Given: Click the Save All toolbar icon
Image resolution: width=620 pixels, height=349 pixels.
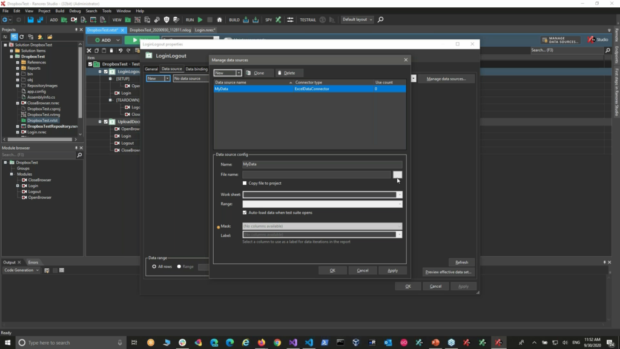Looking at the screenshot, I should 40,19.
